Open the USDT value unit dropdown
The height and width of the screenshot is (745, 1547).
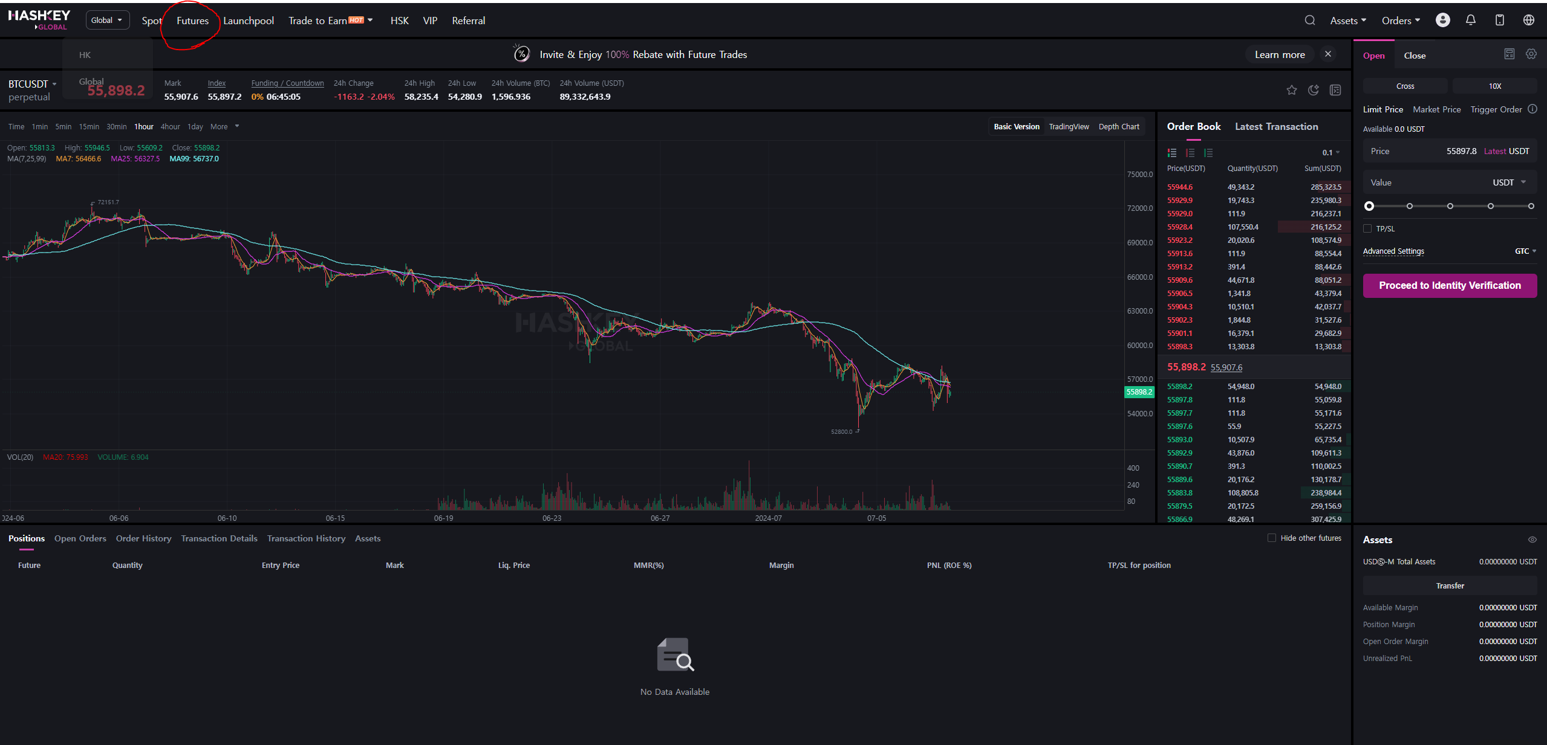tap(1509, 182)
